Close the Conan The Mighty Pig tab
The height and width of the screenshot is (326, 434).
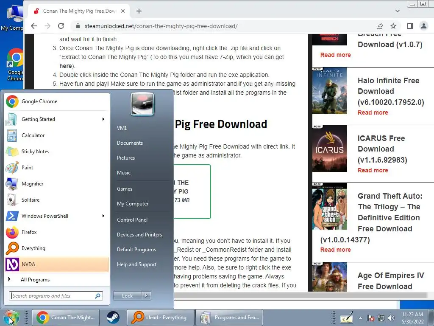click(x=123, y=11)
